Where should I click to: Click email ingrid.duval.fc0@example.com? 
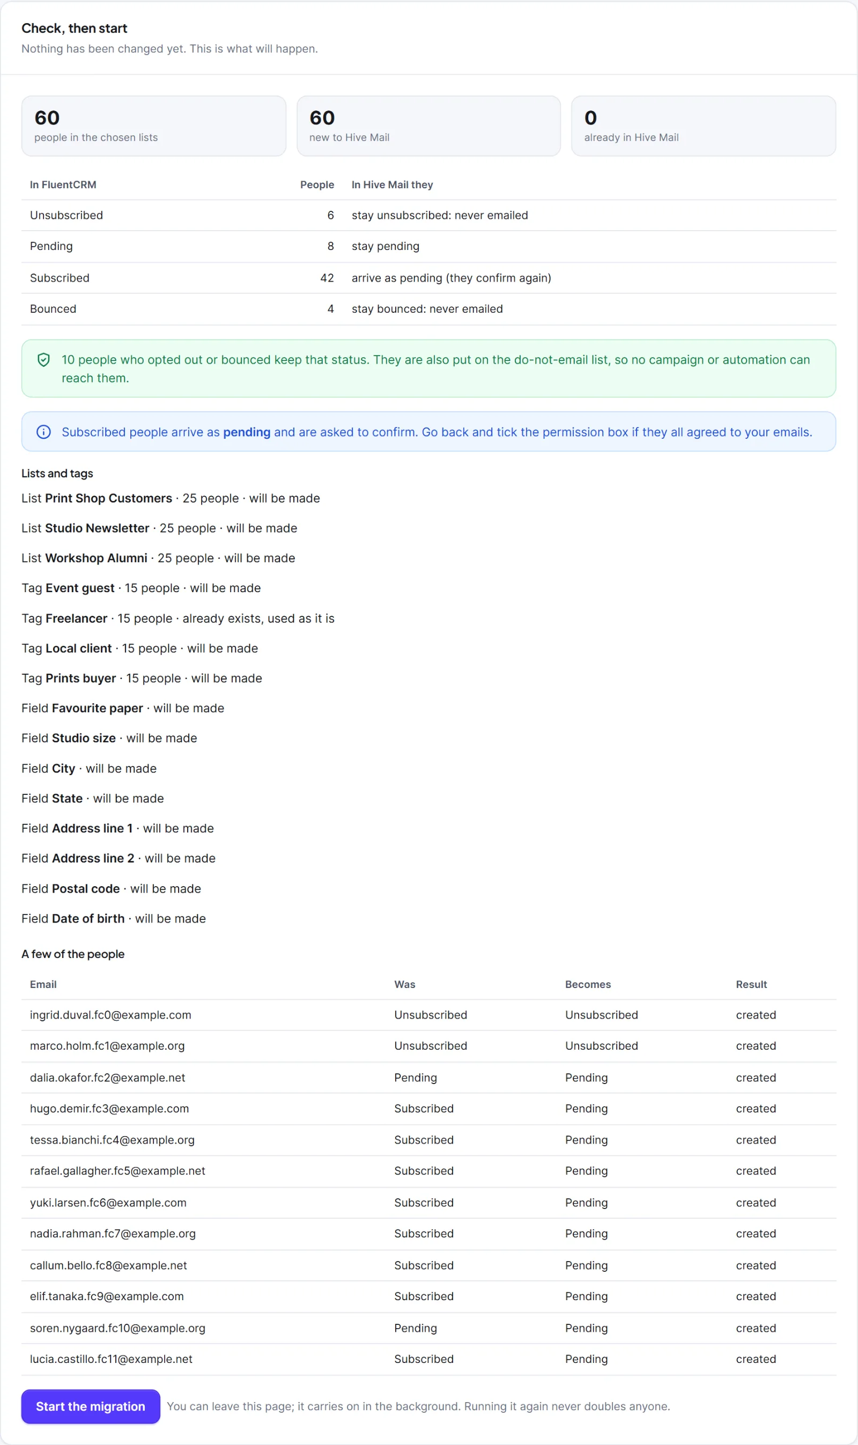pyautogui.click(x=110, y=1015)
